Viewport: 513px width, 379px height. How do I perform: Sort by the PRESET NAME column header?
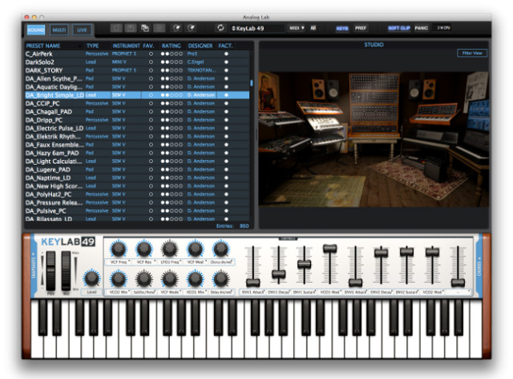(x=42, y=46)
